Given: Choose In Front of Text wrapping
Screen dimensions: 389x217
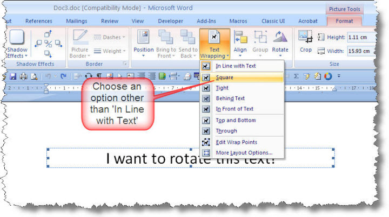Looking at the screenshot, I should [242, 109].
